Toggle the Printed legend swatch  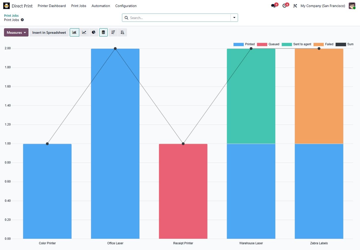pyautogui.click(x=238, y=44)
